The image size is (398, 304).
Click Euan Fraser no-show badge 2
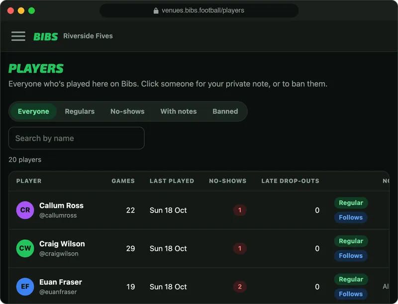[240, 287]
